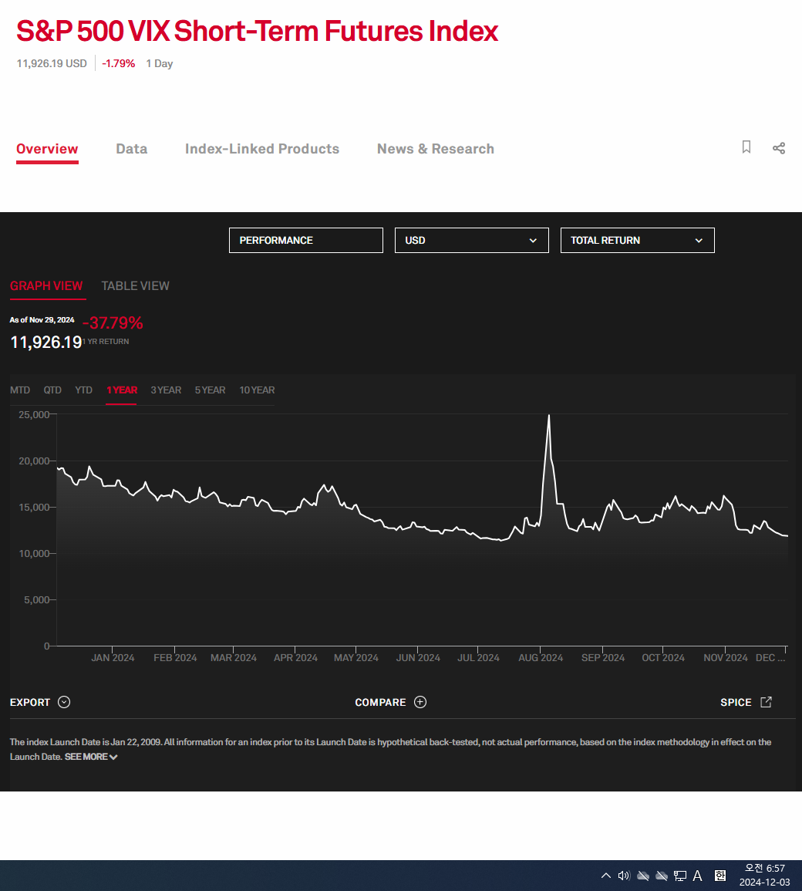Click the EXPORT circle arrow icon
The image size is (802, 891).
tap(64, 702)
